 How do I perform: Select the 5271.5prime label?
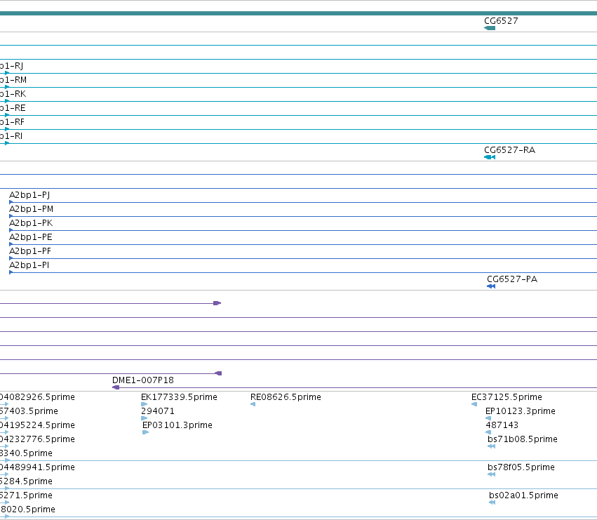pos(26,495)
